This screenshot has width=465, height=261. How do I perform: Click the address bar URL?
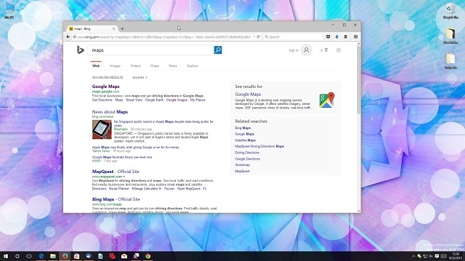point(164,37)
